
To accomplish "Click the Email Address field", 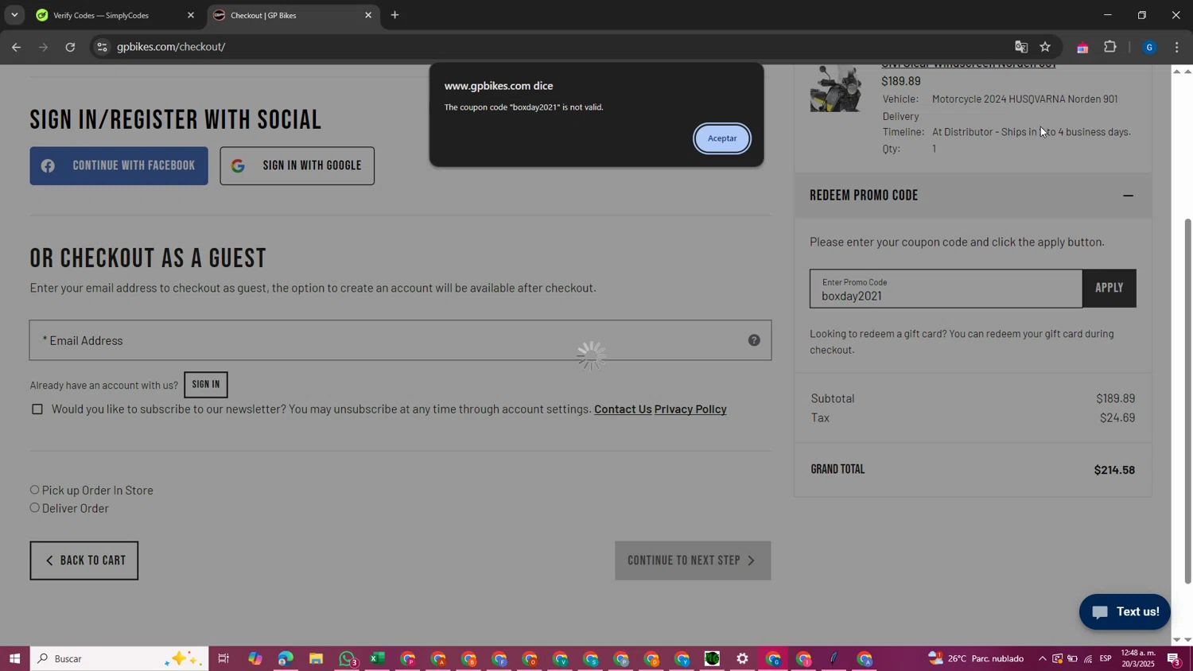I will (400, 340).
